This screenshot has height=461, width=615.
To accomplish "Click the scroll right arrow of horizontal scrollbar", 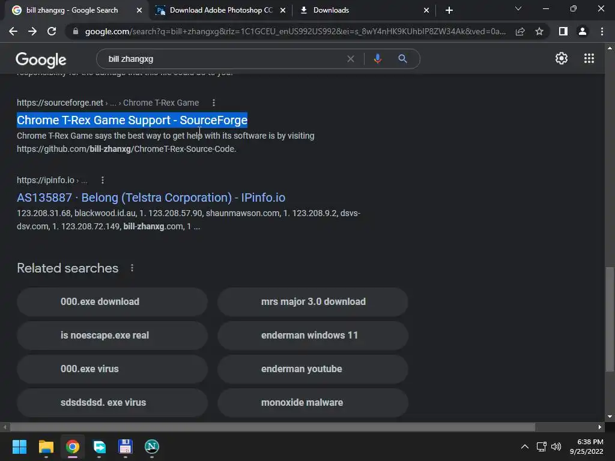I will click(599, 427).
